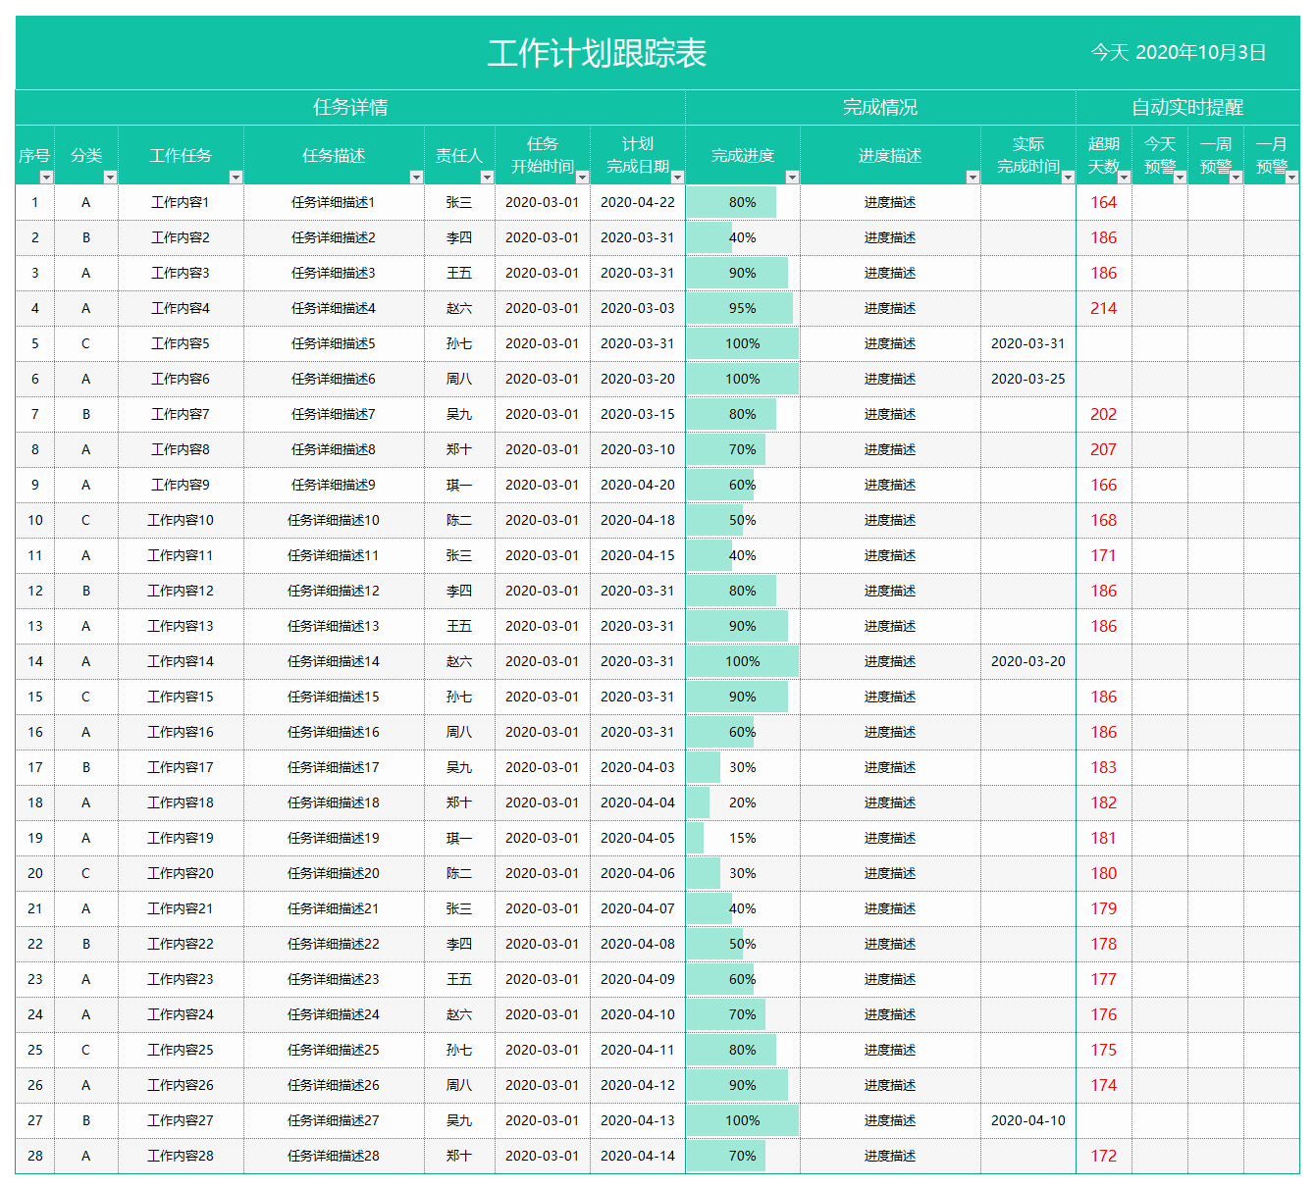Open the 序号 column filter dropdown
Screen dimensions: 1315x1189
point(46,178)
